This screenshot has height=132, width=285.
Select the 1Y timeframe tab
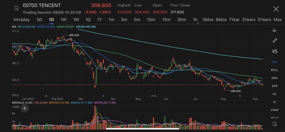coord(99,20)
